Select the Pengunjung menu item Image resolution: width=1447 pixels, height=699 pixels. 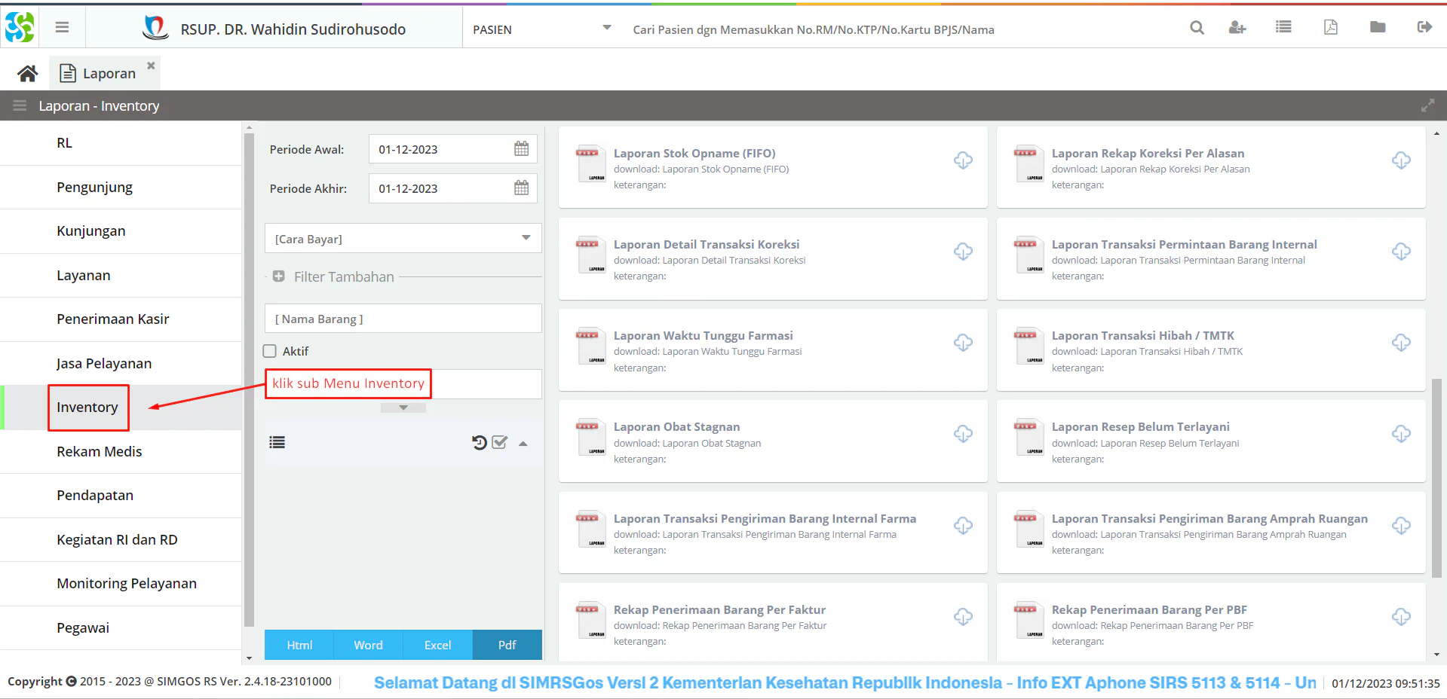pyautogui.click(x=121, y=187)
